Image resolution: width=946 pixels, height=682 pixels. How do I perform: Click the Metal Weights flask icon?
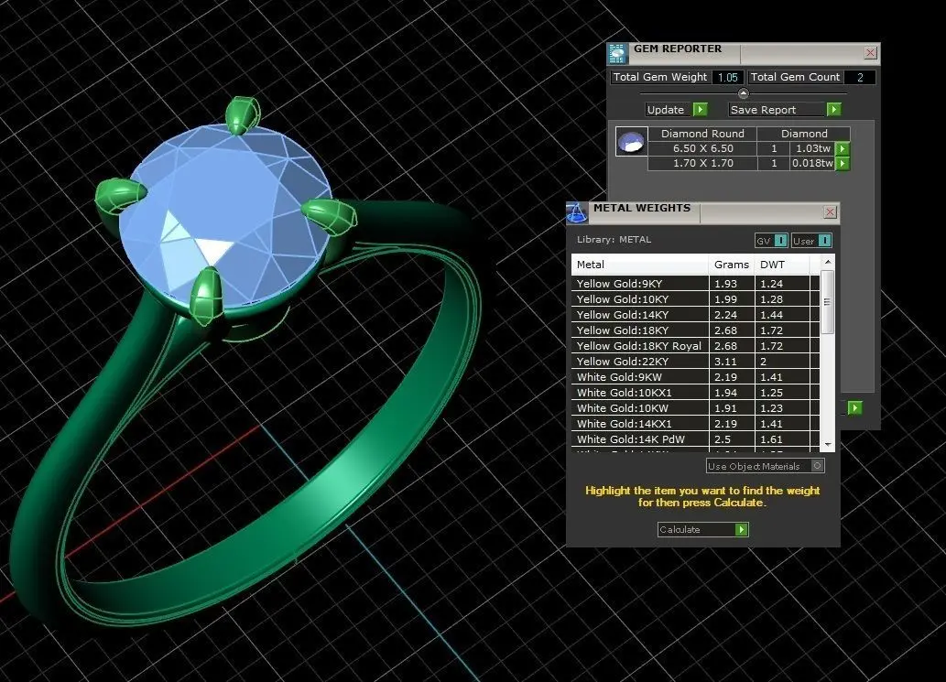577,212
